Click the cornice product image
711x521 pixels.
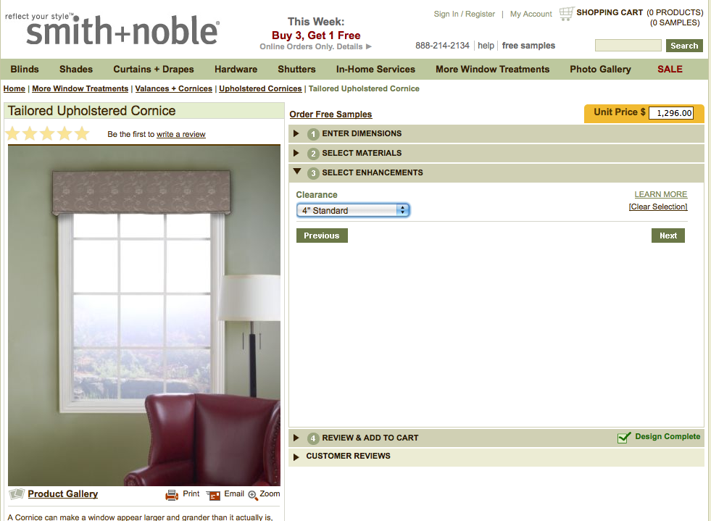pos(144,315)
